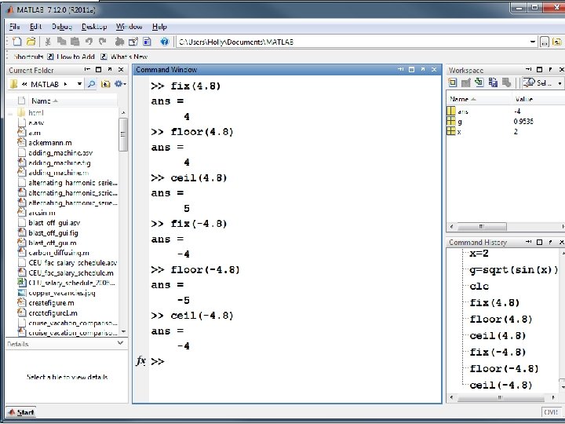The image size is (565, 424).
Task: Click the Open file folder icon
Action: [x=31, y=42]
